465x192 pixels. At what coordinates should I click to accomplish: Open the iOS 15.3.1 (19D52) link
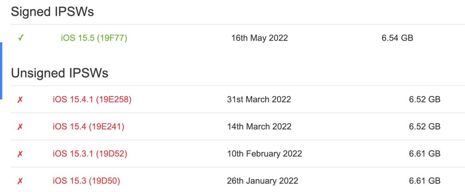[90, 154]
